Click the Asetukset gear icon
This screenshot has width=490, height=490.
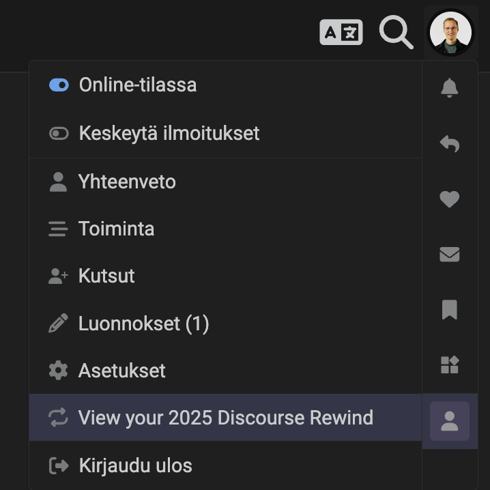(x=59, y=371)
